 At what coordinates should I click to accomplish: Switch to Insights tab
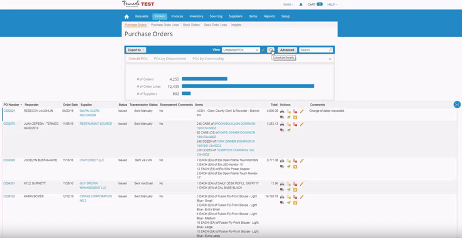[x=236, y=25]
